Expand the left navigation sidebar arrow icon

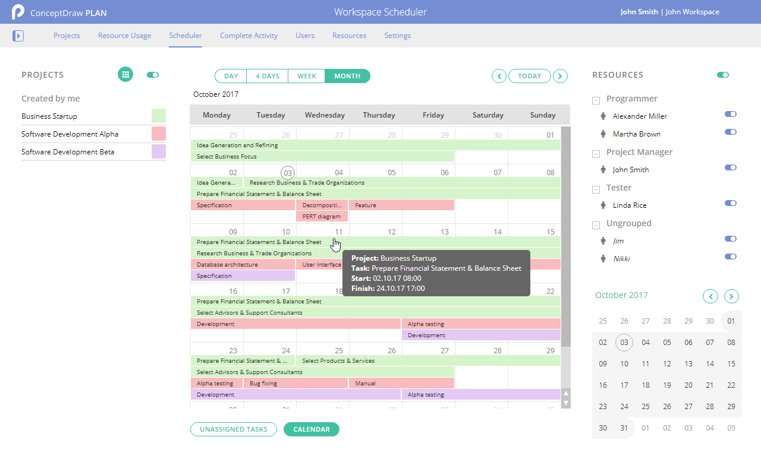tap(18, 36)
